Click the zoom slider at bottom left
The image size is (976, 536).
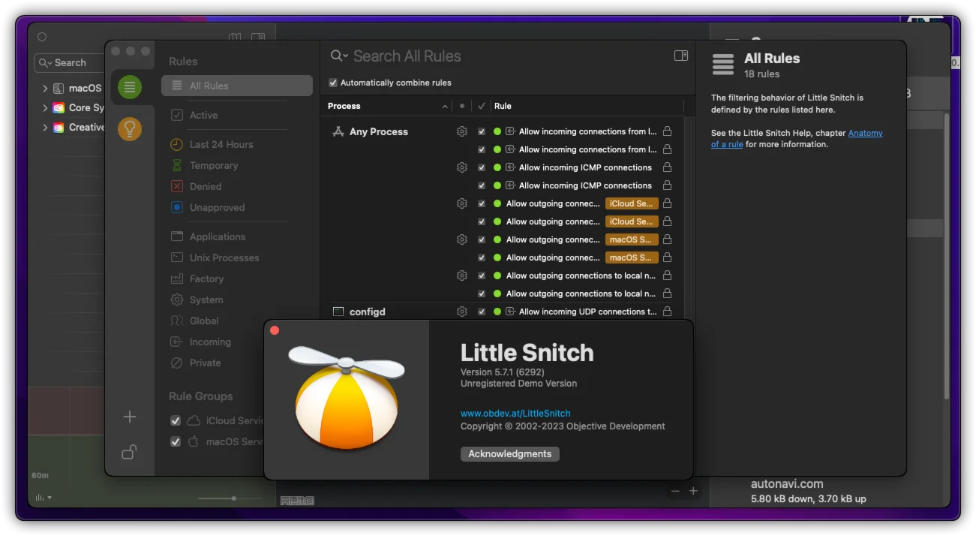(234, 498)
